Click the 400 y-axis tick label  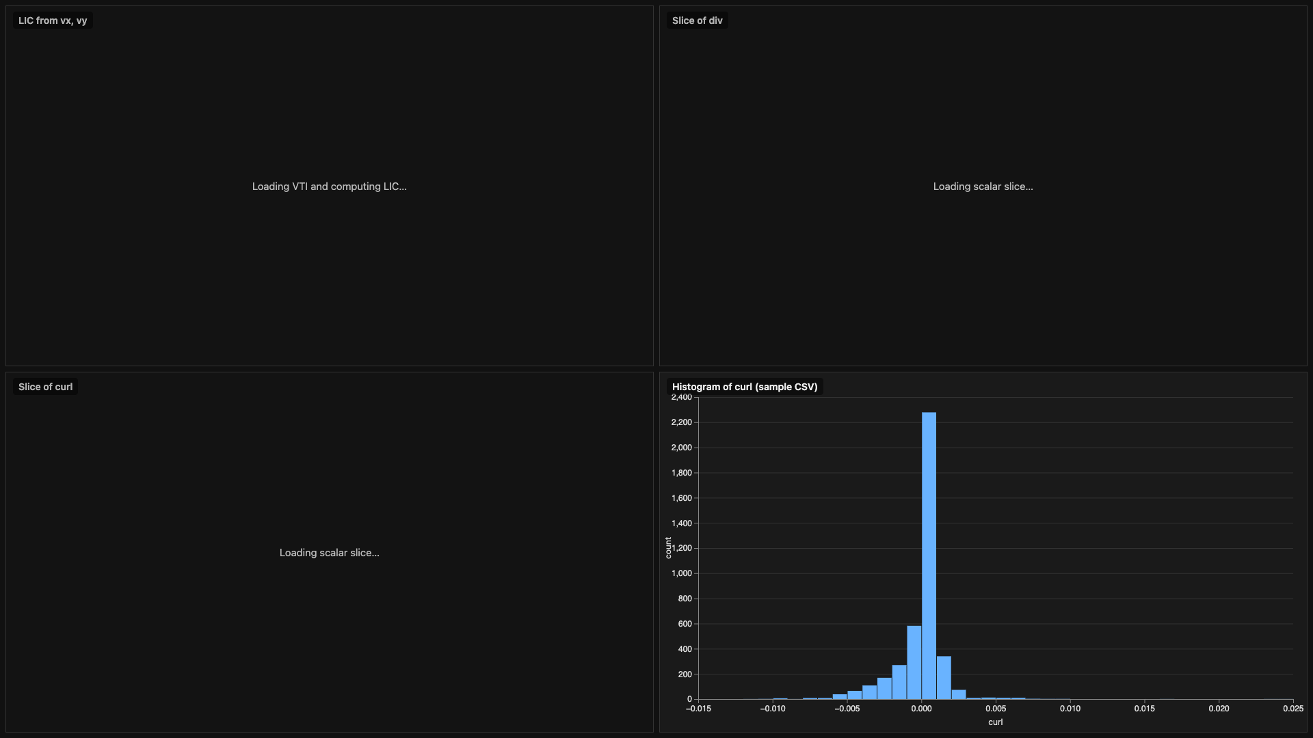point(685,649)
